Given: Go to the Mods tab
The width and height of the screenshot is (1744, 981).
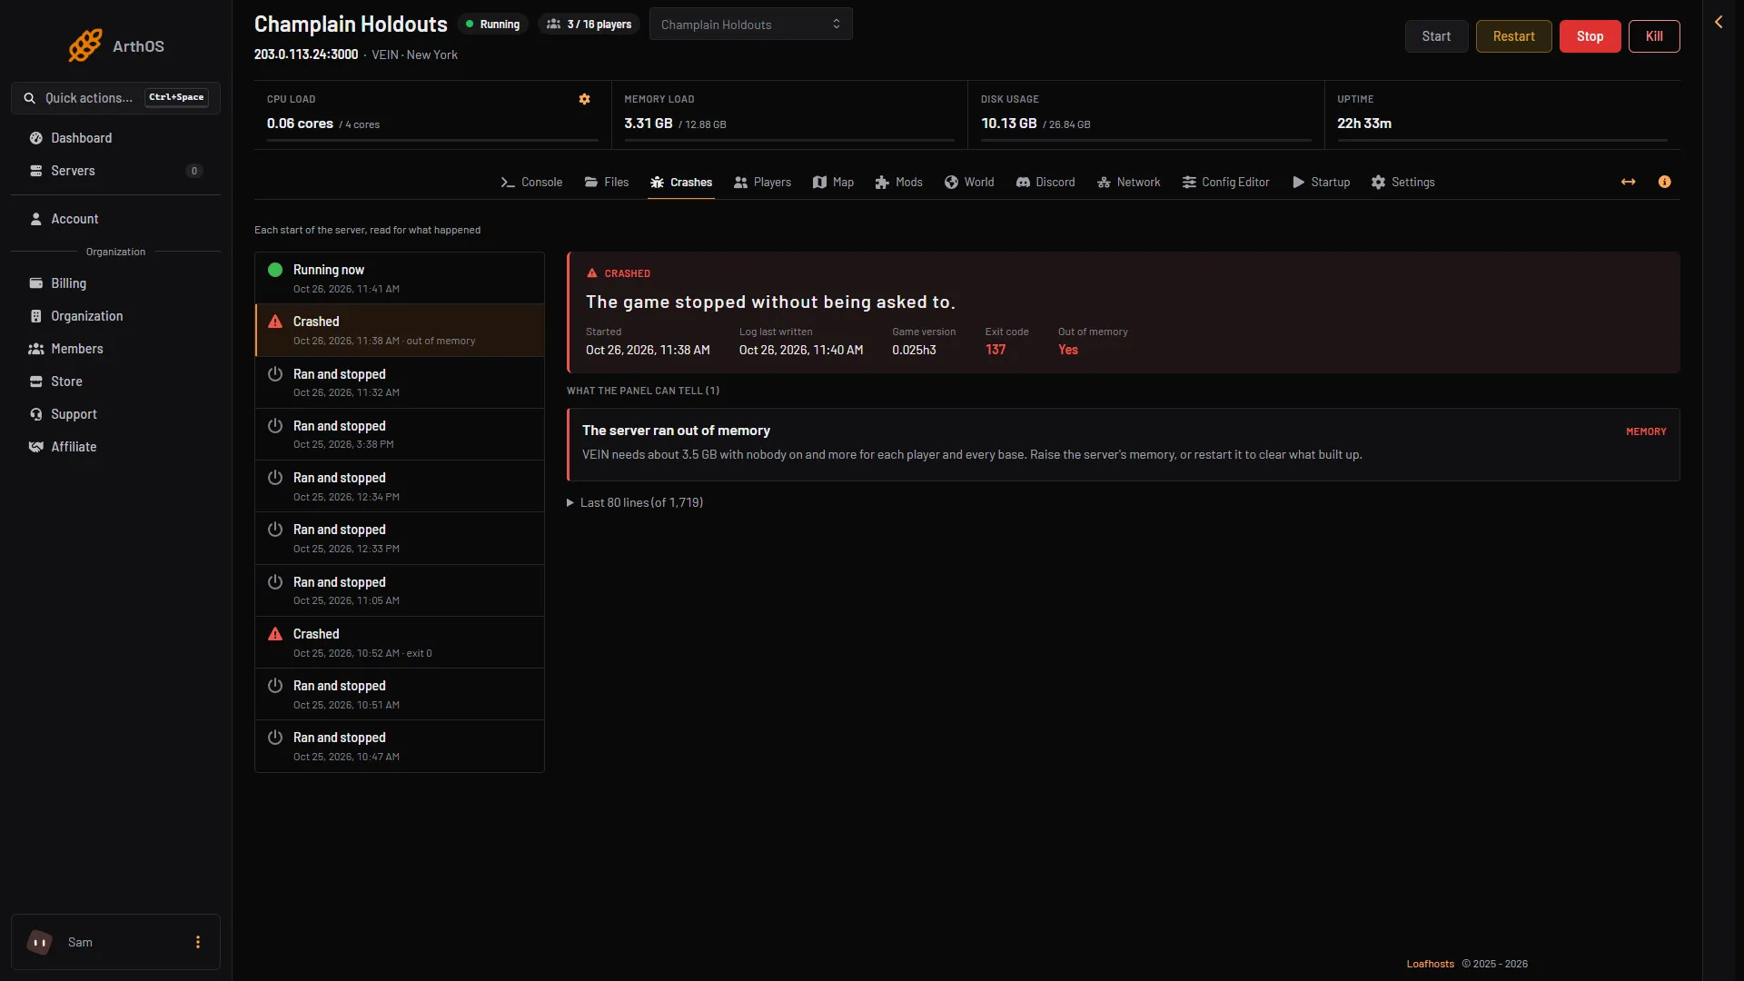Looking at the screenshot, I should tap(899, 182).
